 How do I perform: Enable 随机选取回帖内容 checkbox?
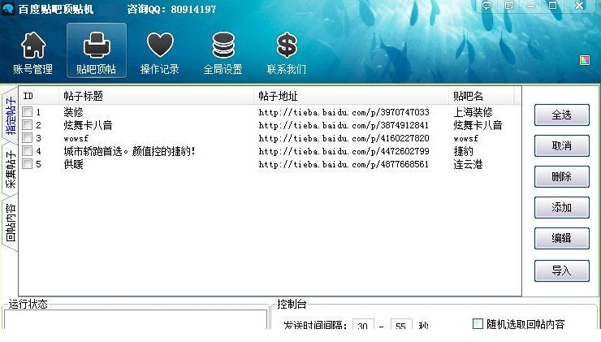(x=478, y=323)
